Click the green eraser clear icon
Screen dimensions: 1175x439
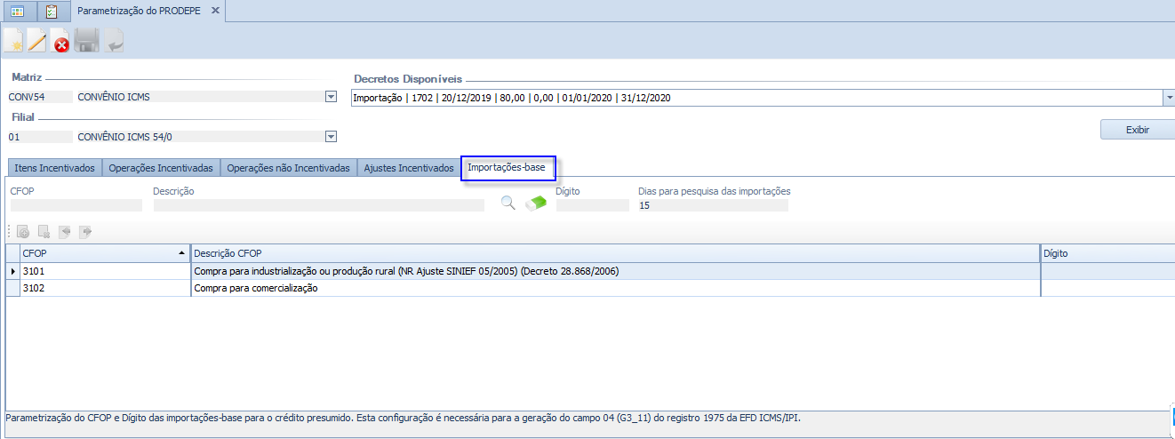(x=536, y=204)
